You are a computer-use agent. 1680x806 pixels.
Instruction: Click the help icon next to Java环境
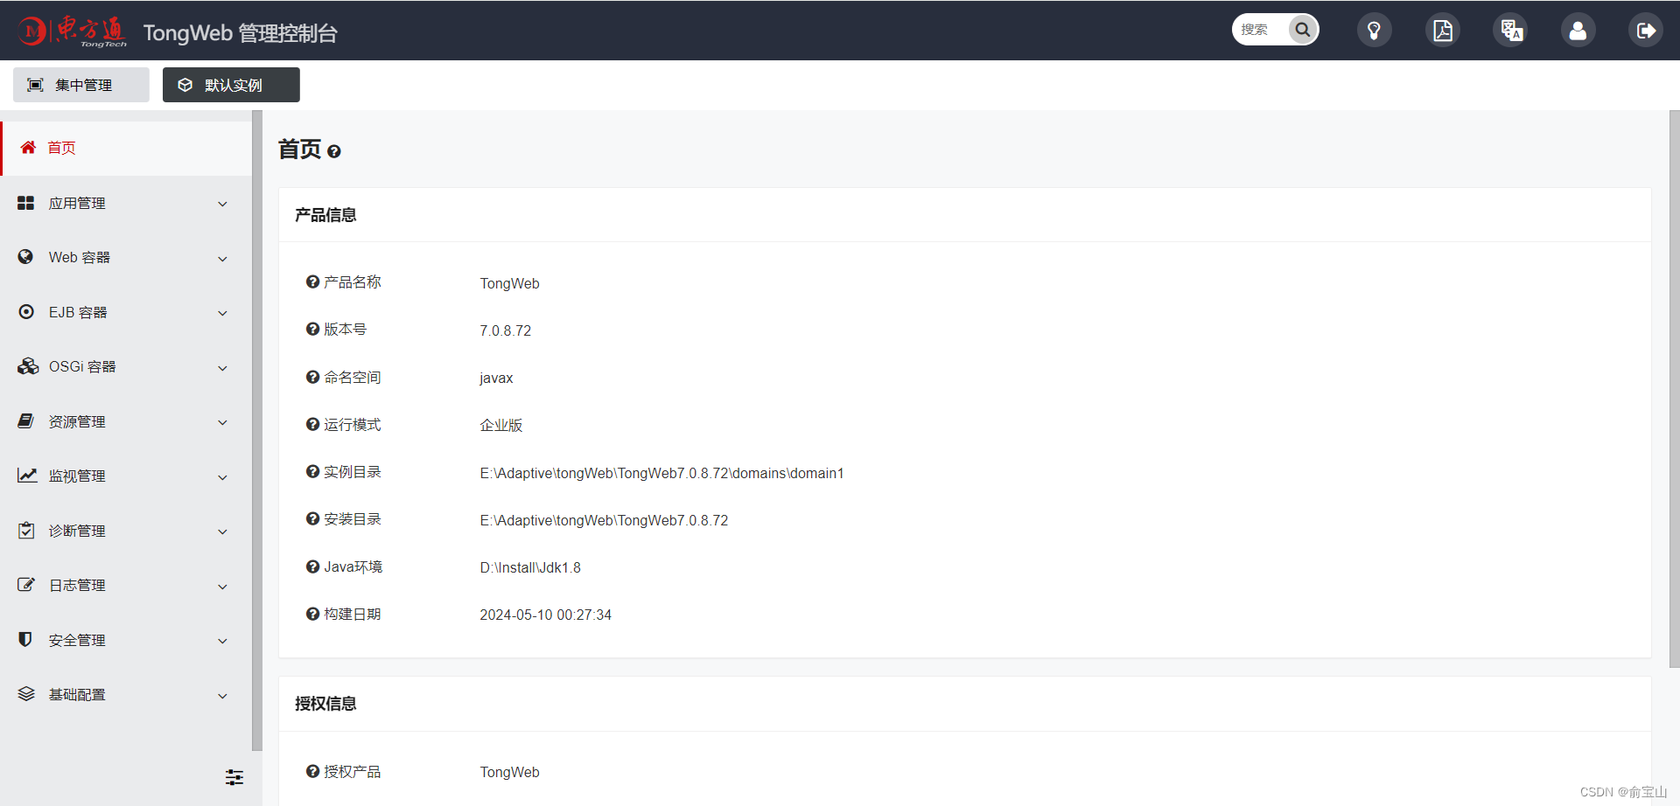pyautogui.click(x=312, y=566)
